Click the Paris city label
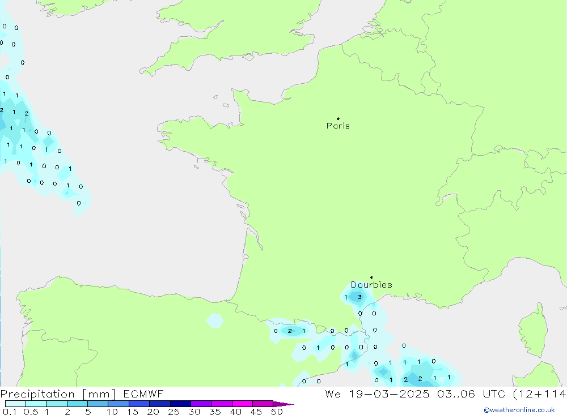 coord(338,126)
